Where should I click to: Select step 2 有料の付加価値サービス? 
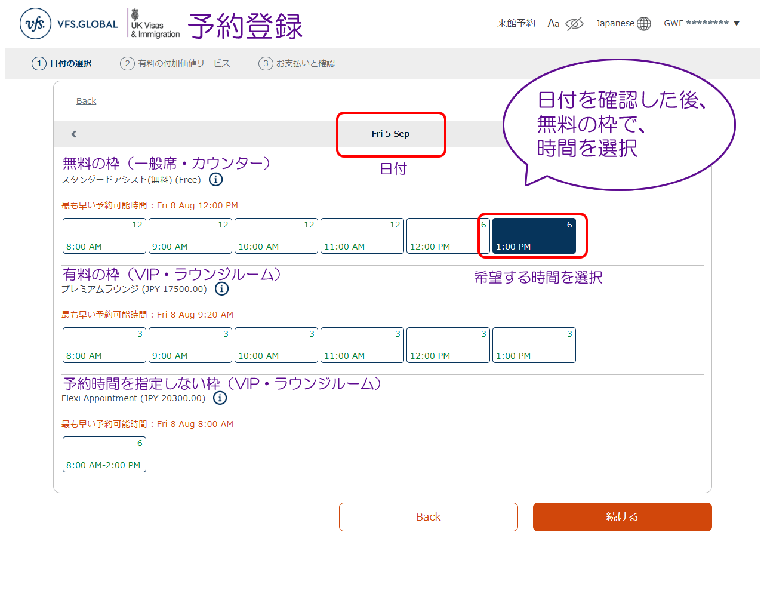click(x=175, y=63)
